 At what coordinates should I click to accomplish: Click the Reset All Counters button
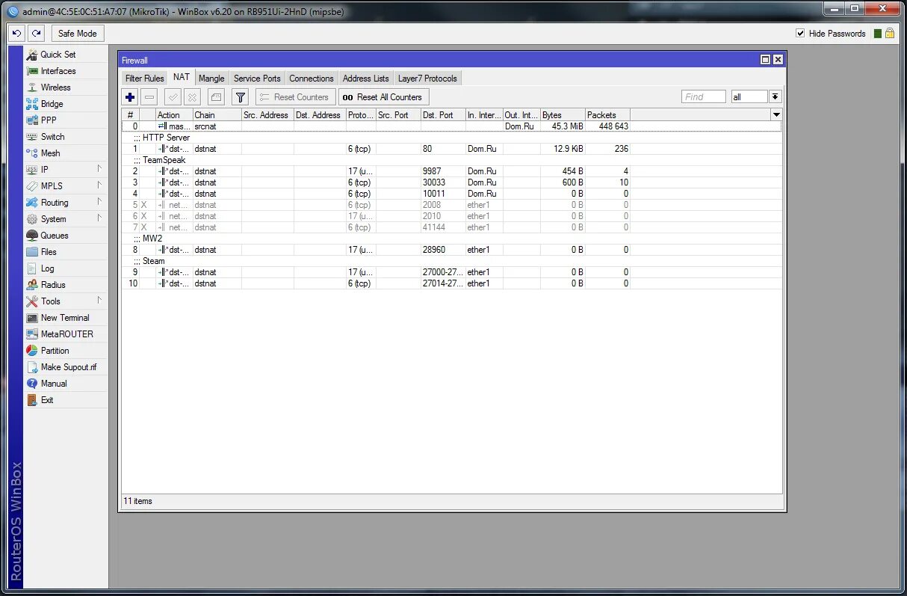coord(384,97)
